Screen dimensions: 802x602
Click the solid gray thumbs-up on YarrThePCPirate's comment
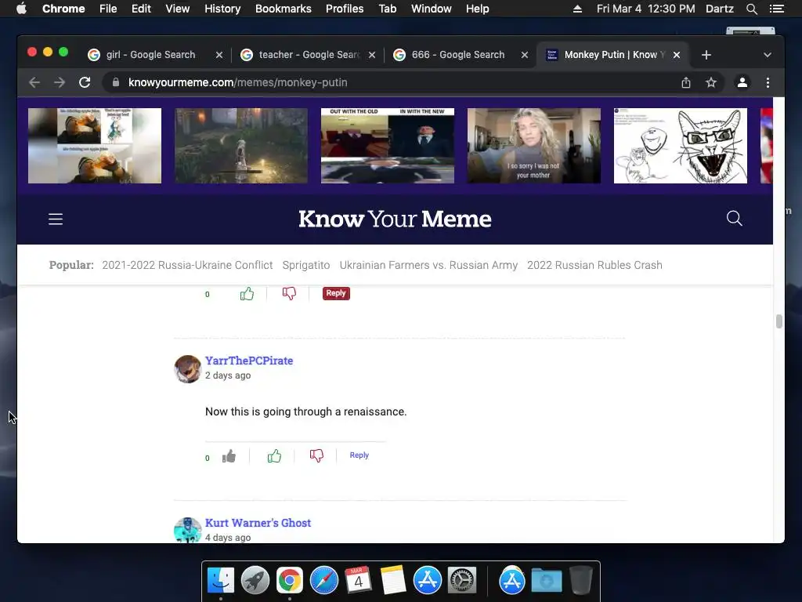tap(229, 455)
